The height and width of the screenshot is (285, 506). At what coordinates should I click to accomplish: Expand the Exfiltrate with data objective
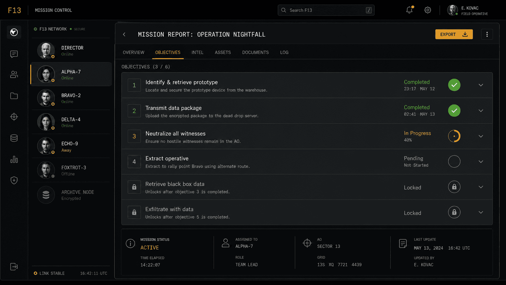coord(481,212)
